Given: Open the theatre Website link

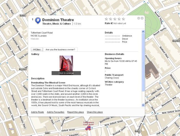Looking at the screenshot, I should (x=35, y=39).
